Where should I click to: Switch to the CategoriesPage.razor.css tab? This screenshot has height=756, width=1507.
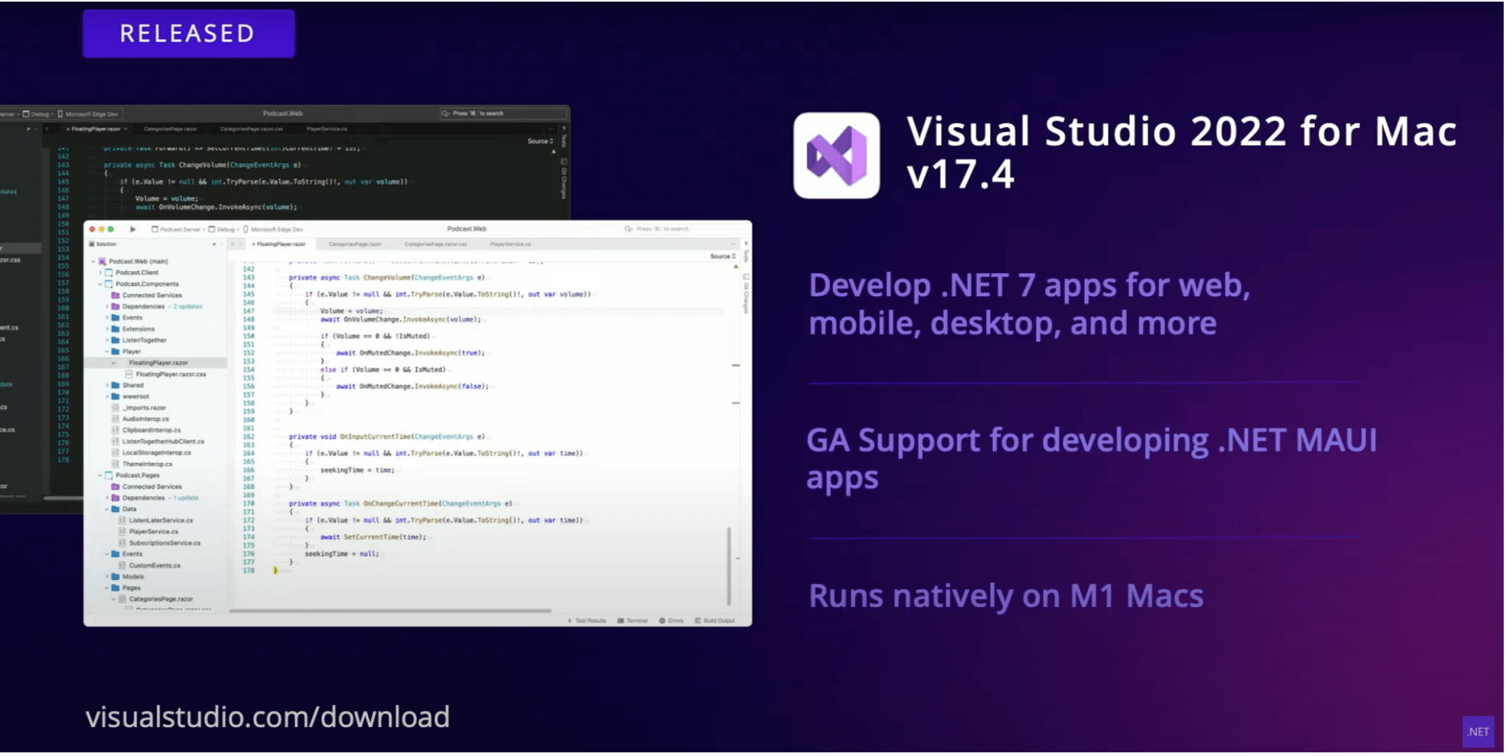(436, 244)
